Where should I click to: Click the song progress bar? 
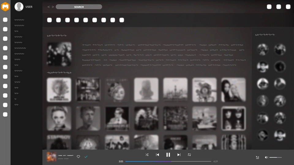pos(168,161)
